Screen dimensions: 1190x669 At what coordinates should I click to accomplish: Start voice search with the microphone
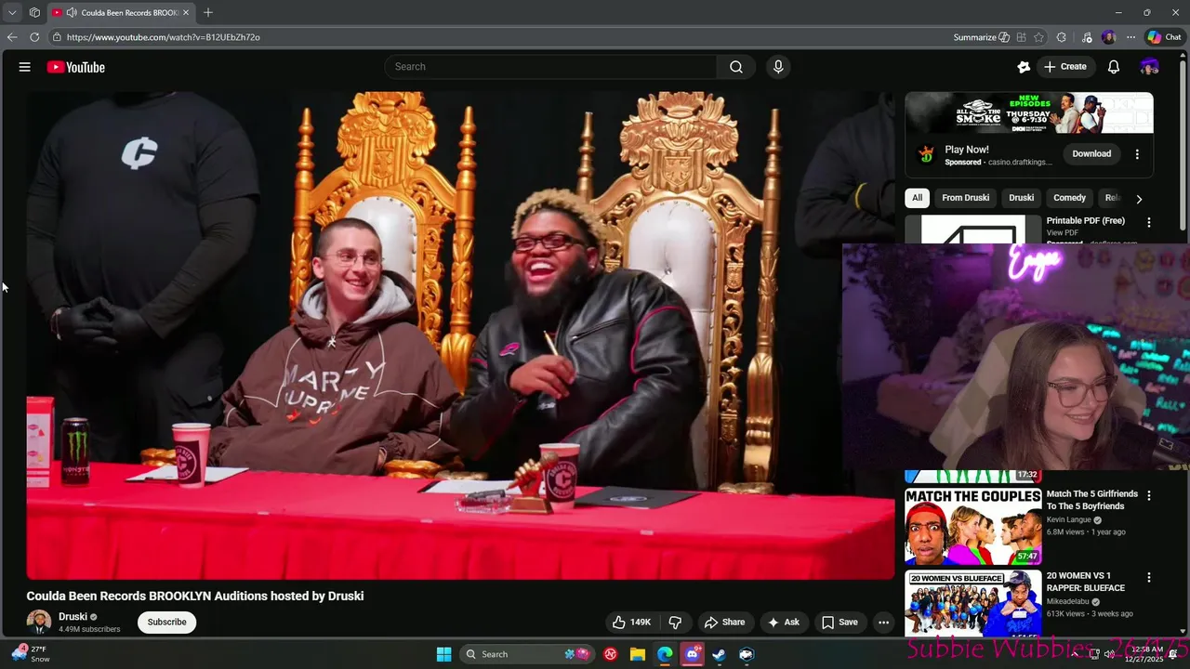tap(778, 67)
